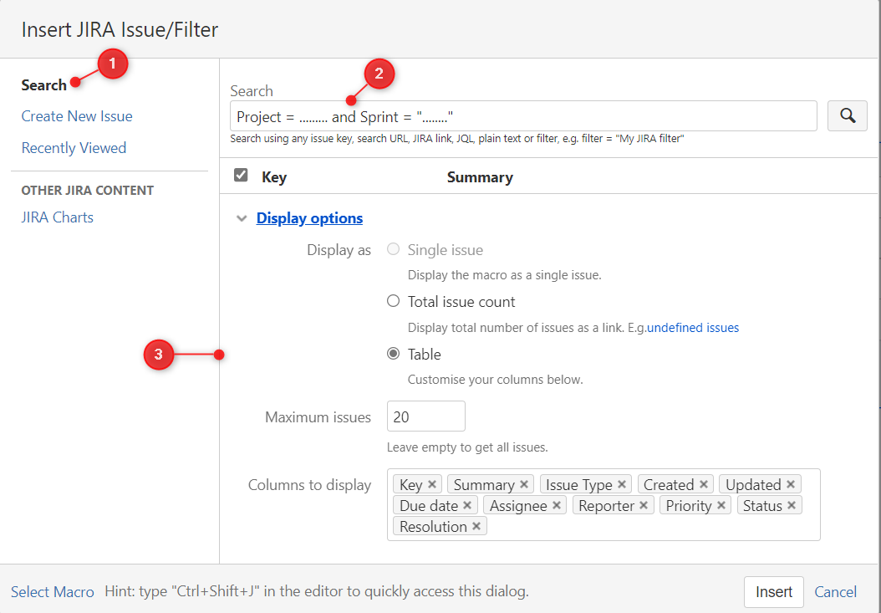881x613 pixels.
Task: Remove the Status column tag
Action: click(x=792, y=505)
